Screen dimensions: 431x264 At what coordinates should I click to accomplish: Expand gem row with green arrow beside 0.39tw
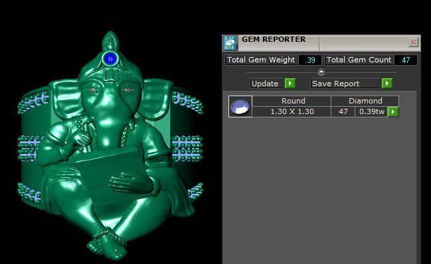pos(393,111)
